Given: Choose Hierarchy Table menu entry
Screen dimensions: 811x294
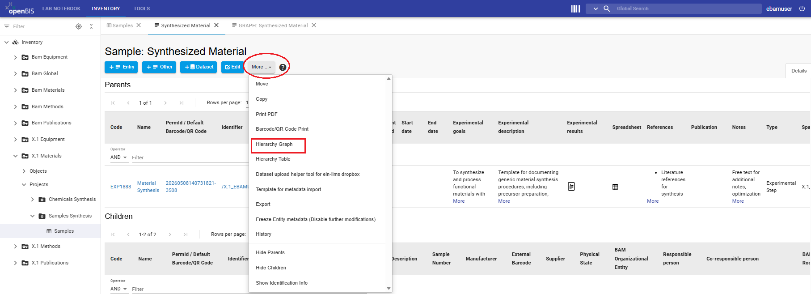Looking at the screenshot, I should (x=273, y=159).
